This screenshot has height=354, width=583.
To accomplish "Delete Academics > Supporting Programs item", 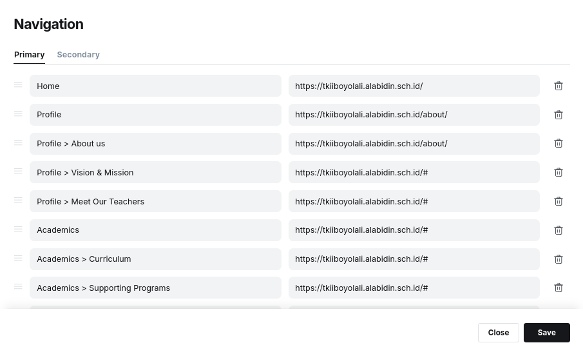I will [559, 288].
